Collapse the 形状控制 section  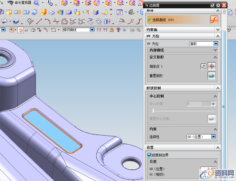tap(218, 88)
